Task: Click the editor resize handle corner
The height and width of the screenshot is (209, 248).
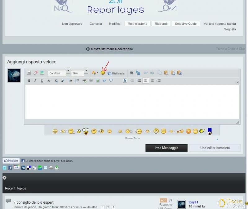Action: coord(237,123)
